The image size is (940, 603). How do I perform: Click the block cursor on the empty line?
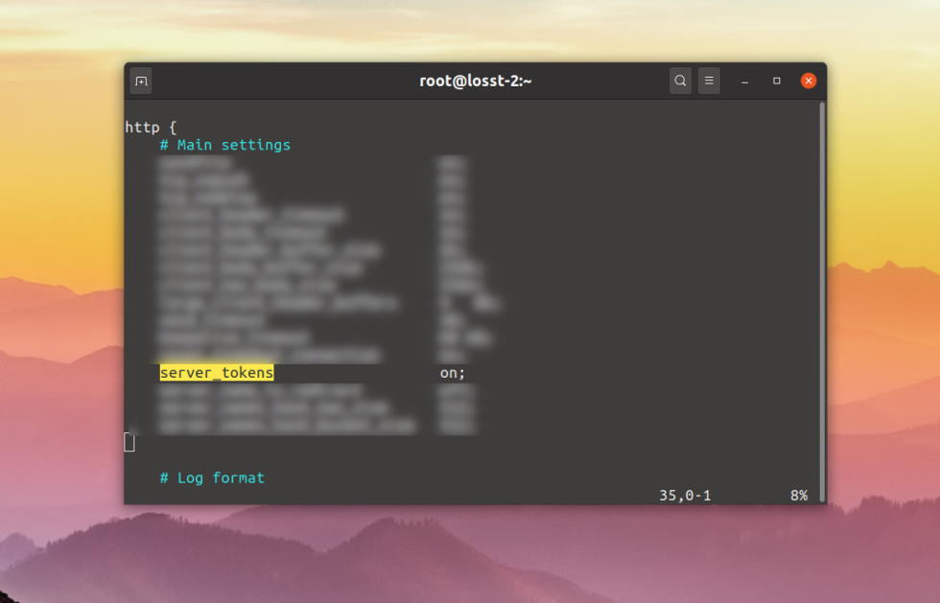pyautogui.click(x=129, y=442)
